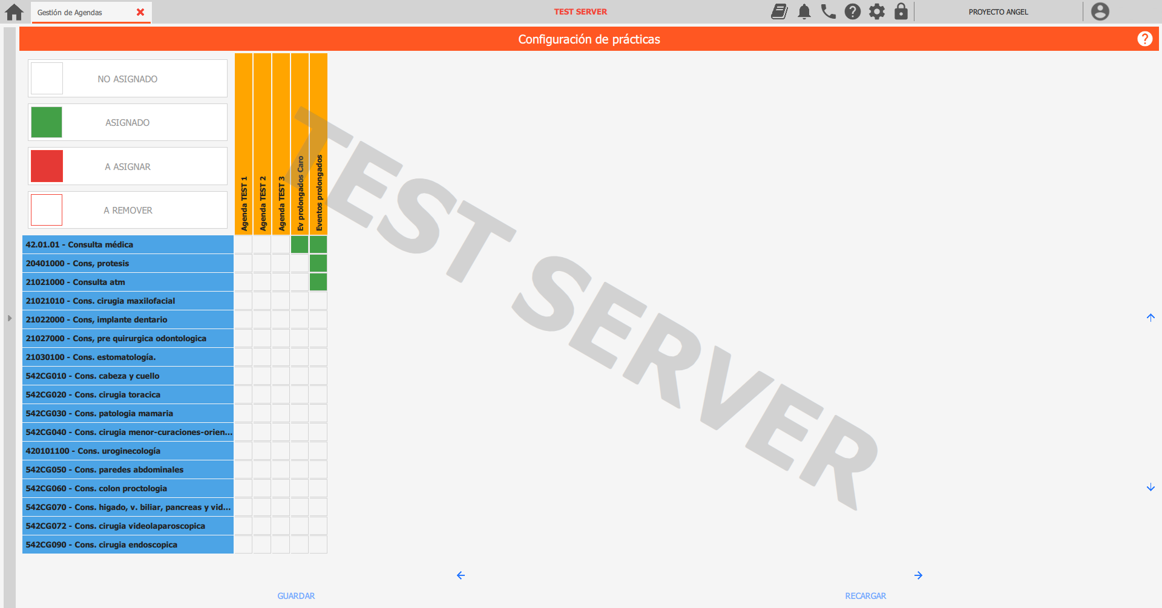The image size is (1162, 608).
Task: Click the RECARGAR button
Action: (x=865, y=596)
